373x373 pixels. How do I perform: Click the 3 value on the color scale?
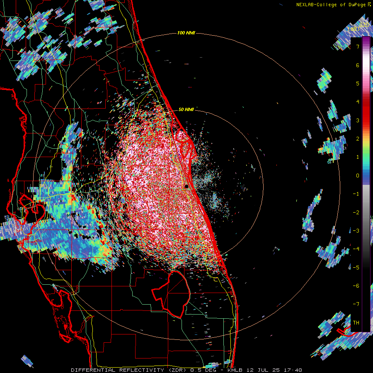358,120
